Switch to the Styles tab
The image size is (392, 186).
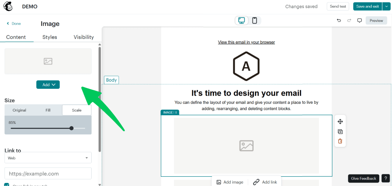pos(50,37)
